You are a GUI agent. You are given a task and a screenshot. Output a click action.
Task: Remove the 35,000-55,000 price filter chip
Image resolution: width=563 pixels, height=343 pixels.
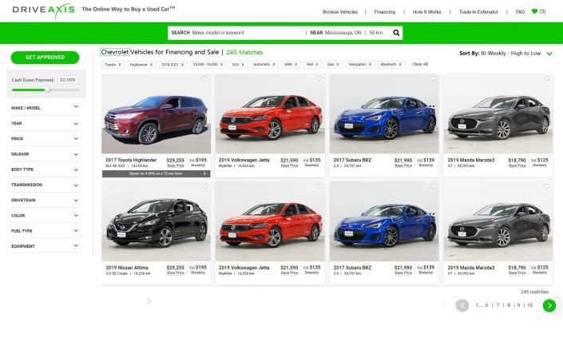(x=221, y=65)
